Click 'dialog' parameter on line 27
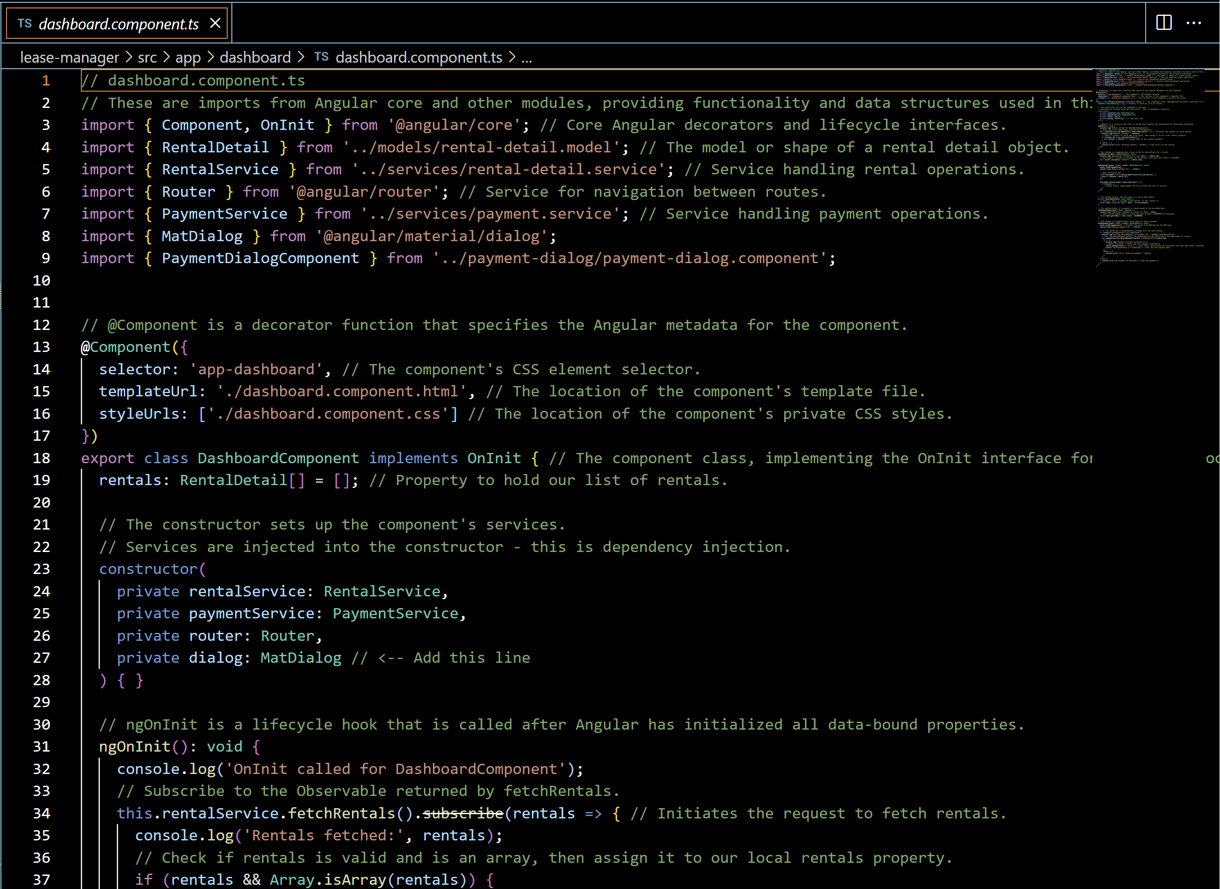 (x=215, y=658)
